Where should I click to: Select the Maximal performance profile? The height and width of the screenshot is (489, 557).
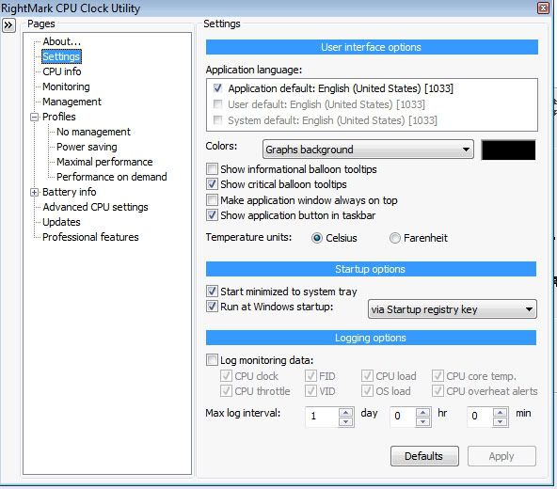click(104, 162)
